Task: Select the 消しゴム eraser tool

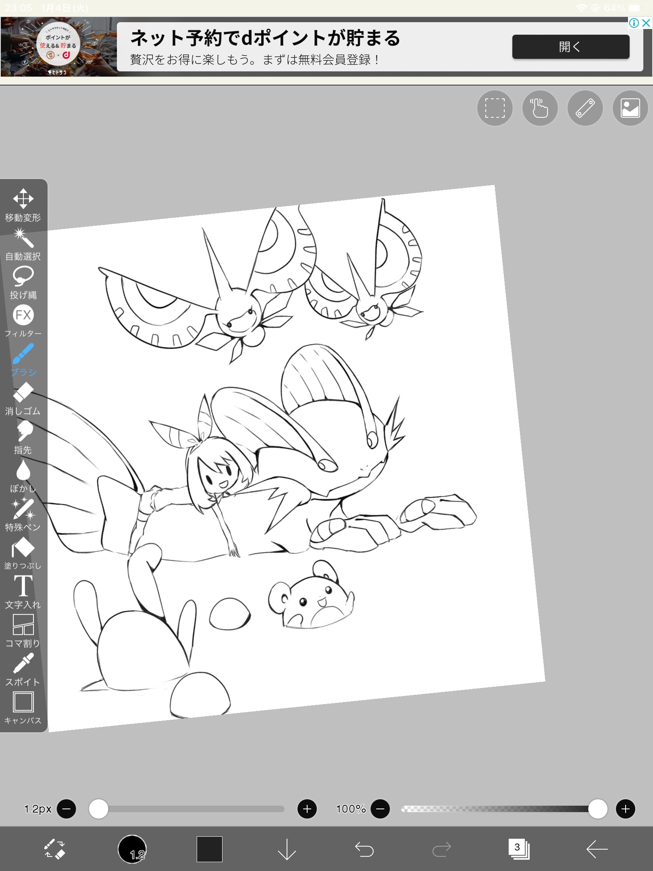Action: (23, 398)
